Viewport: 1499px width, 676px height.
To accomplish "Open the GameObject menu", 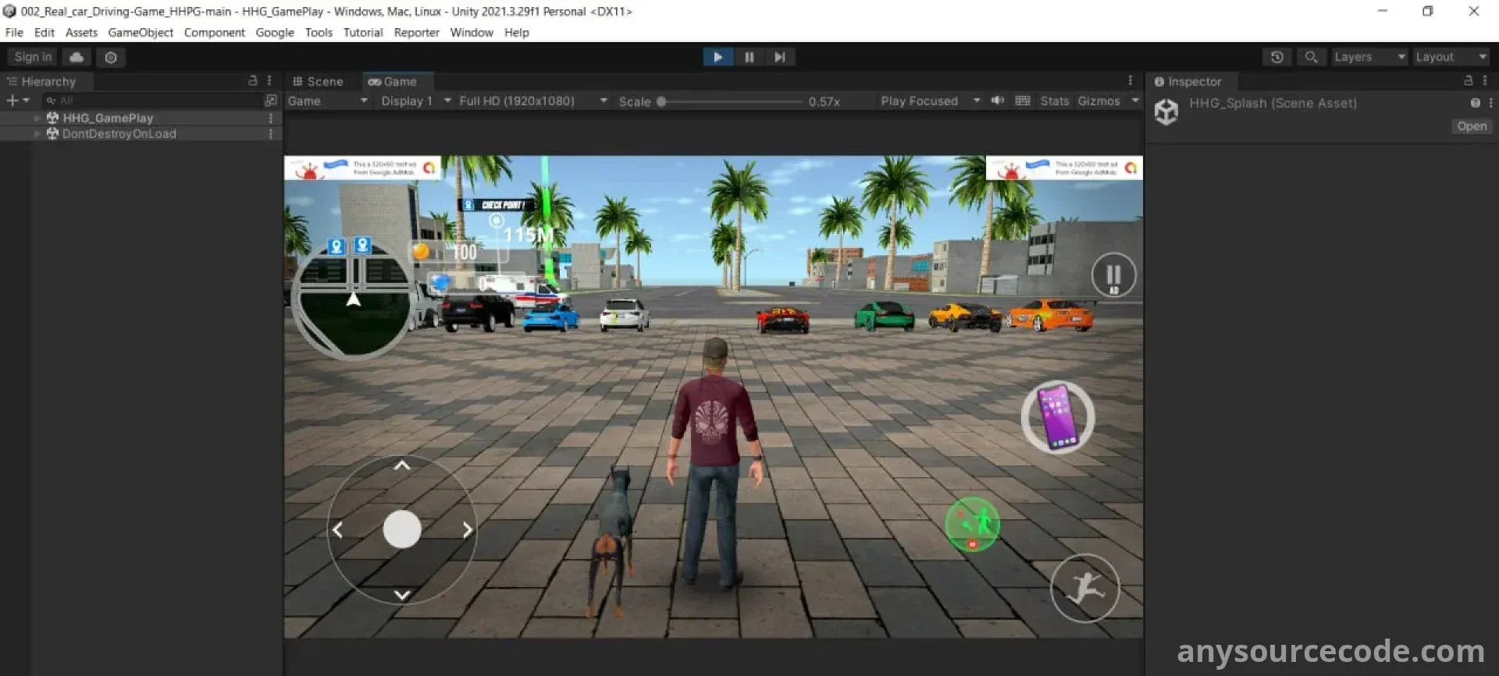I will coord(141,33).
